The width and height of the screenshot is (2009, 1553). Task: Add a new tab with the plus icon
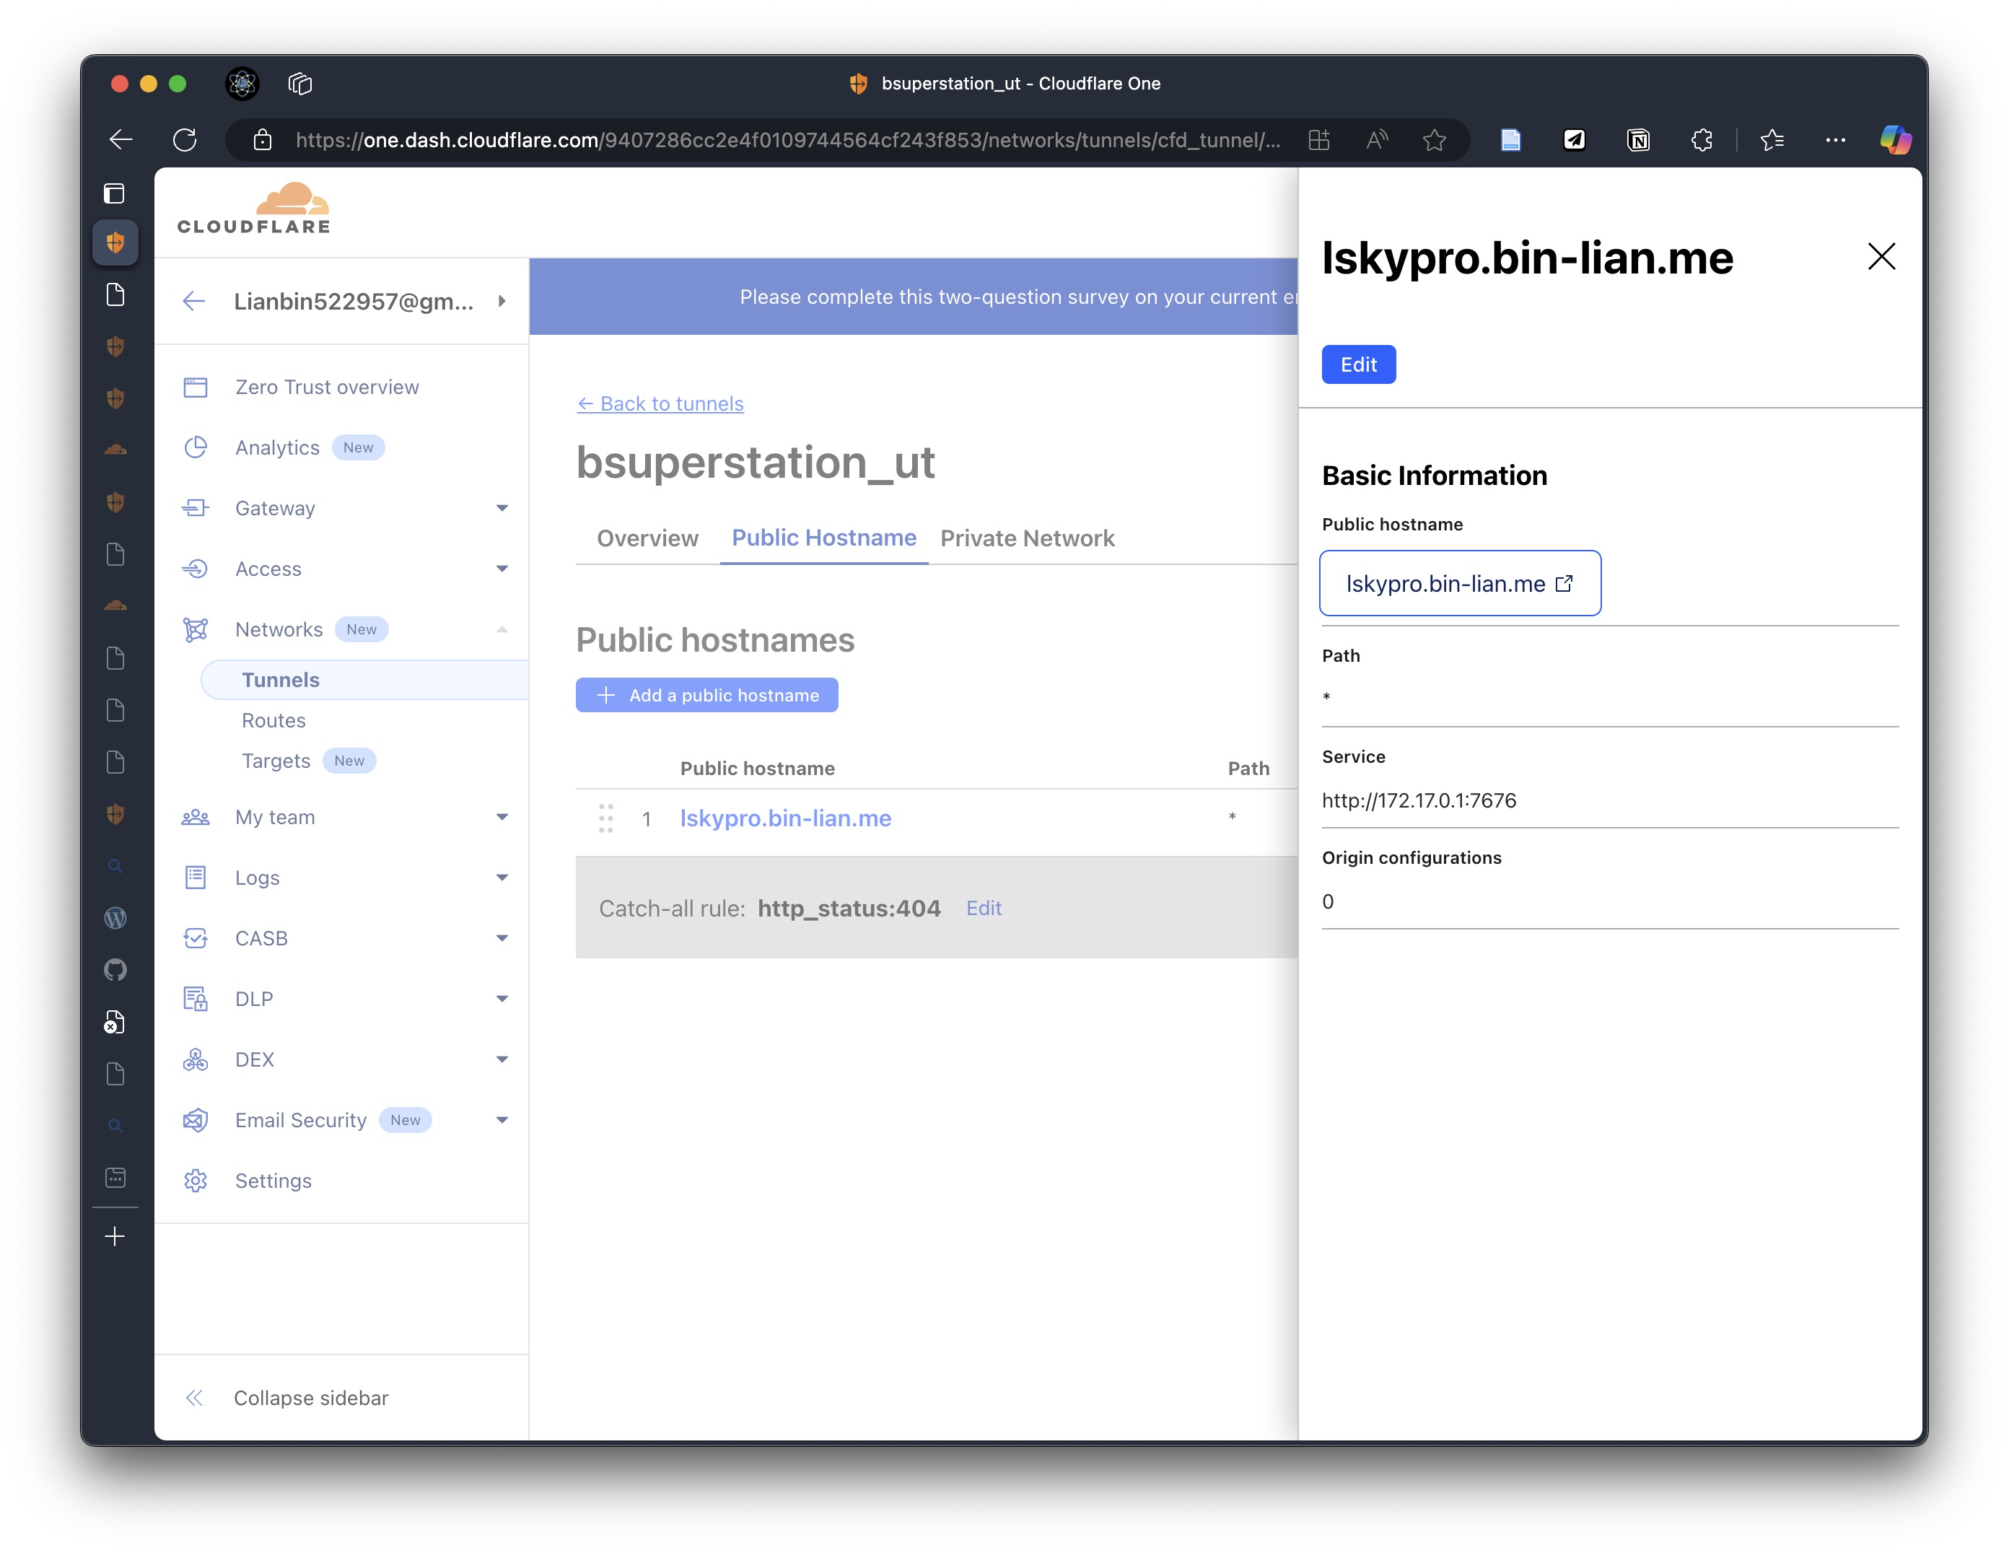pos(115,1236)
